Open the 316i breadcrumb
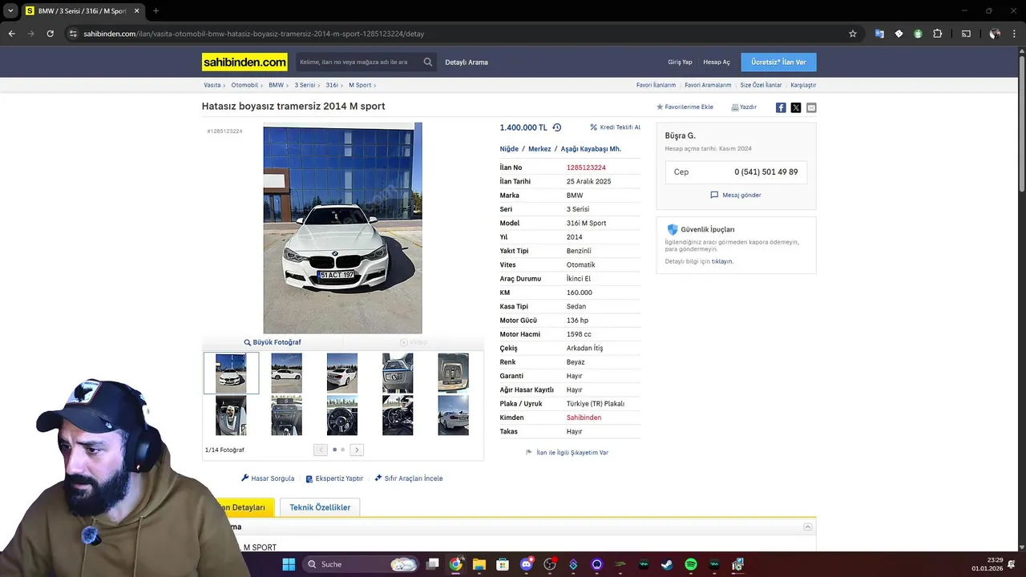The height and width of the screenshot is (577, 1026). (332, 85)
